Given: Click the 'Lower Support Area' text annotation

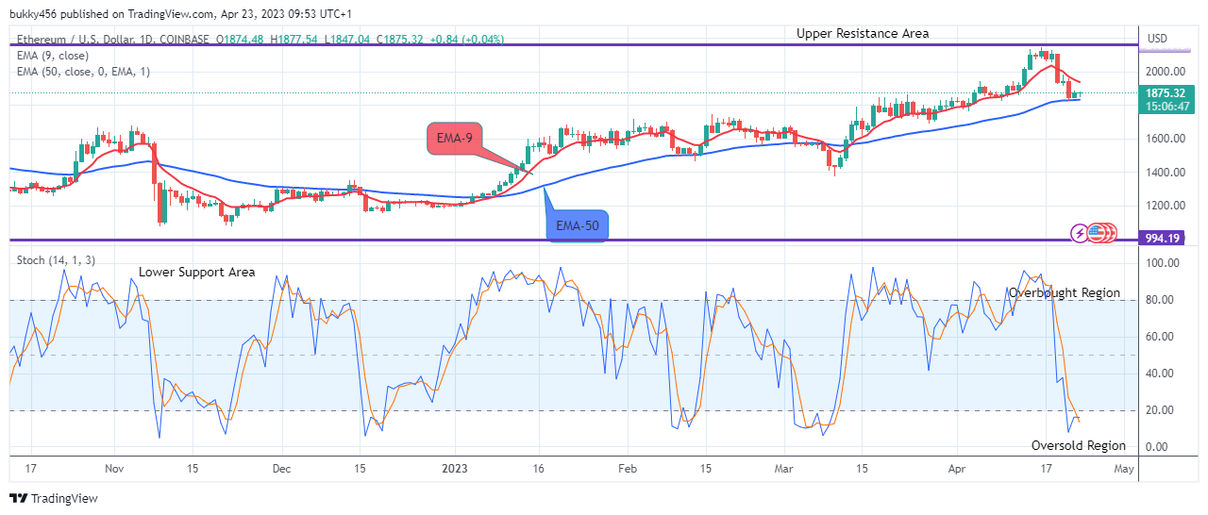Looking at the screenshot, I should (x=197, y=272).
